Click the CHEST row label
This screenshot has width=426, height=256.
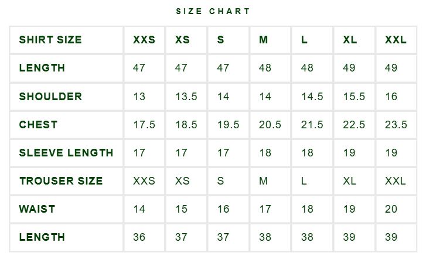coord(38,125)
